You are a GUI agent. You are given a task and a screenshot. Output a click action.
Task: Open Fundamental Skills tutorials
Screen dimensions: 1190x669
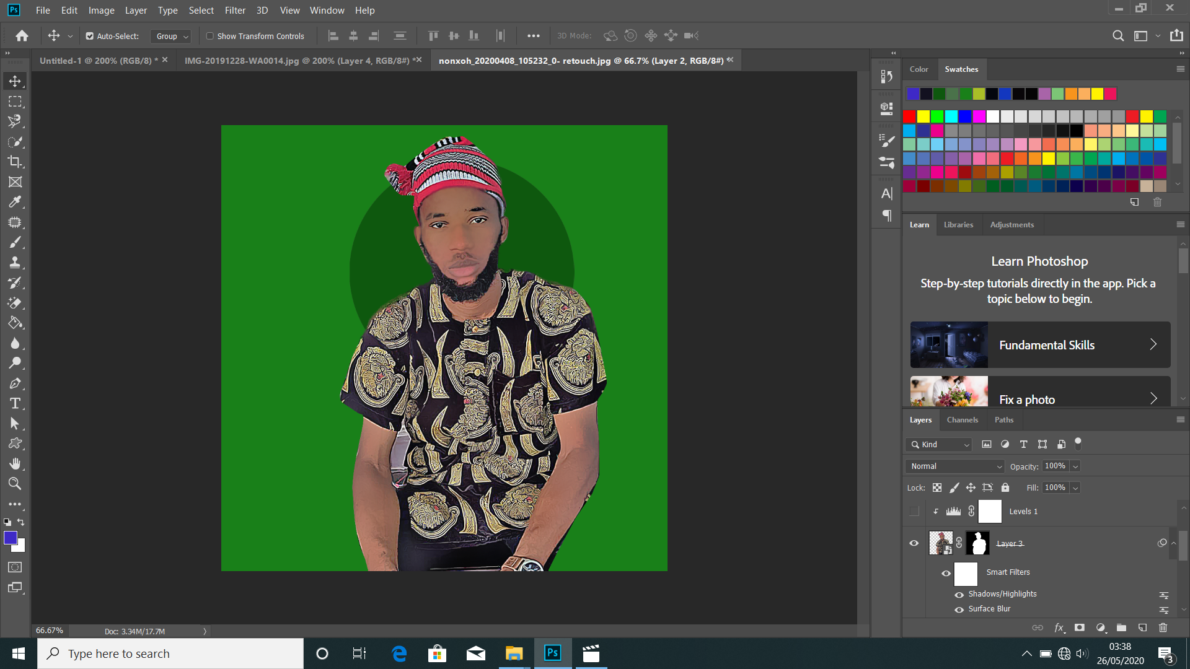pos(1040,344)
